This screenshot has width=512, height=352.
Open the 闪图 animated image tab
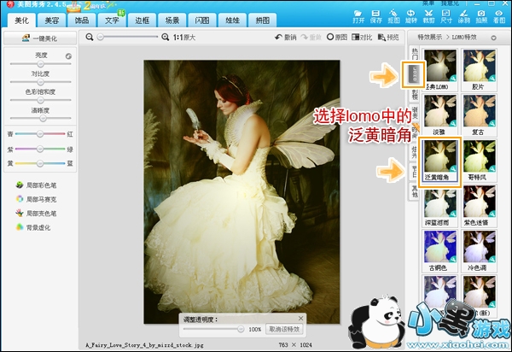pyautogui.click(x=202, y=21)
